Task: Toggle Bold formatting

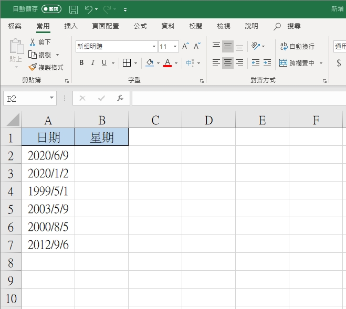Action: [x=81, y=63]
